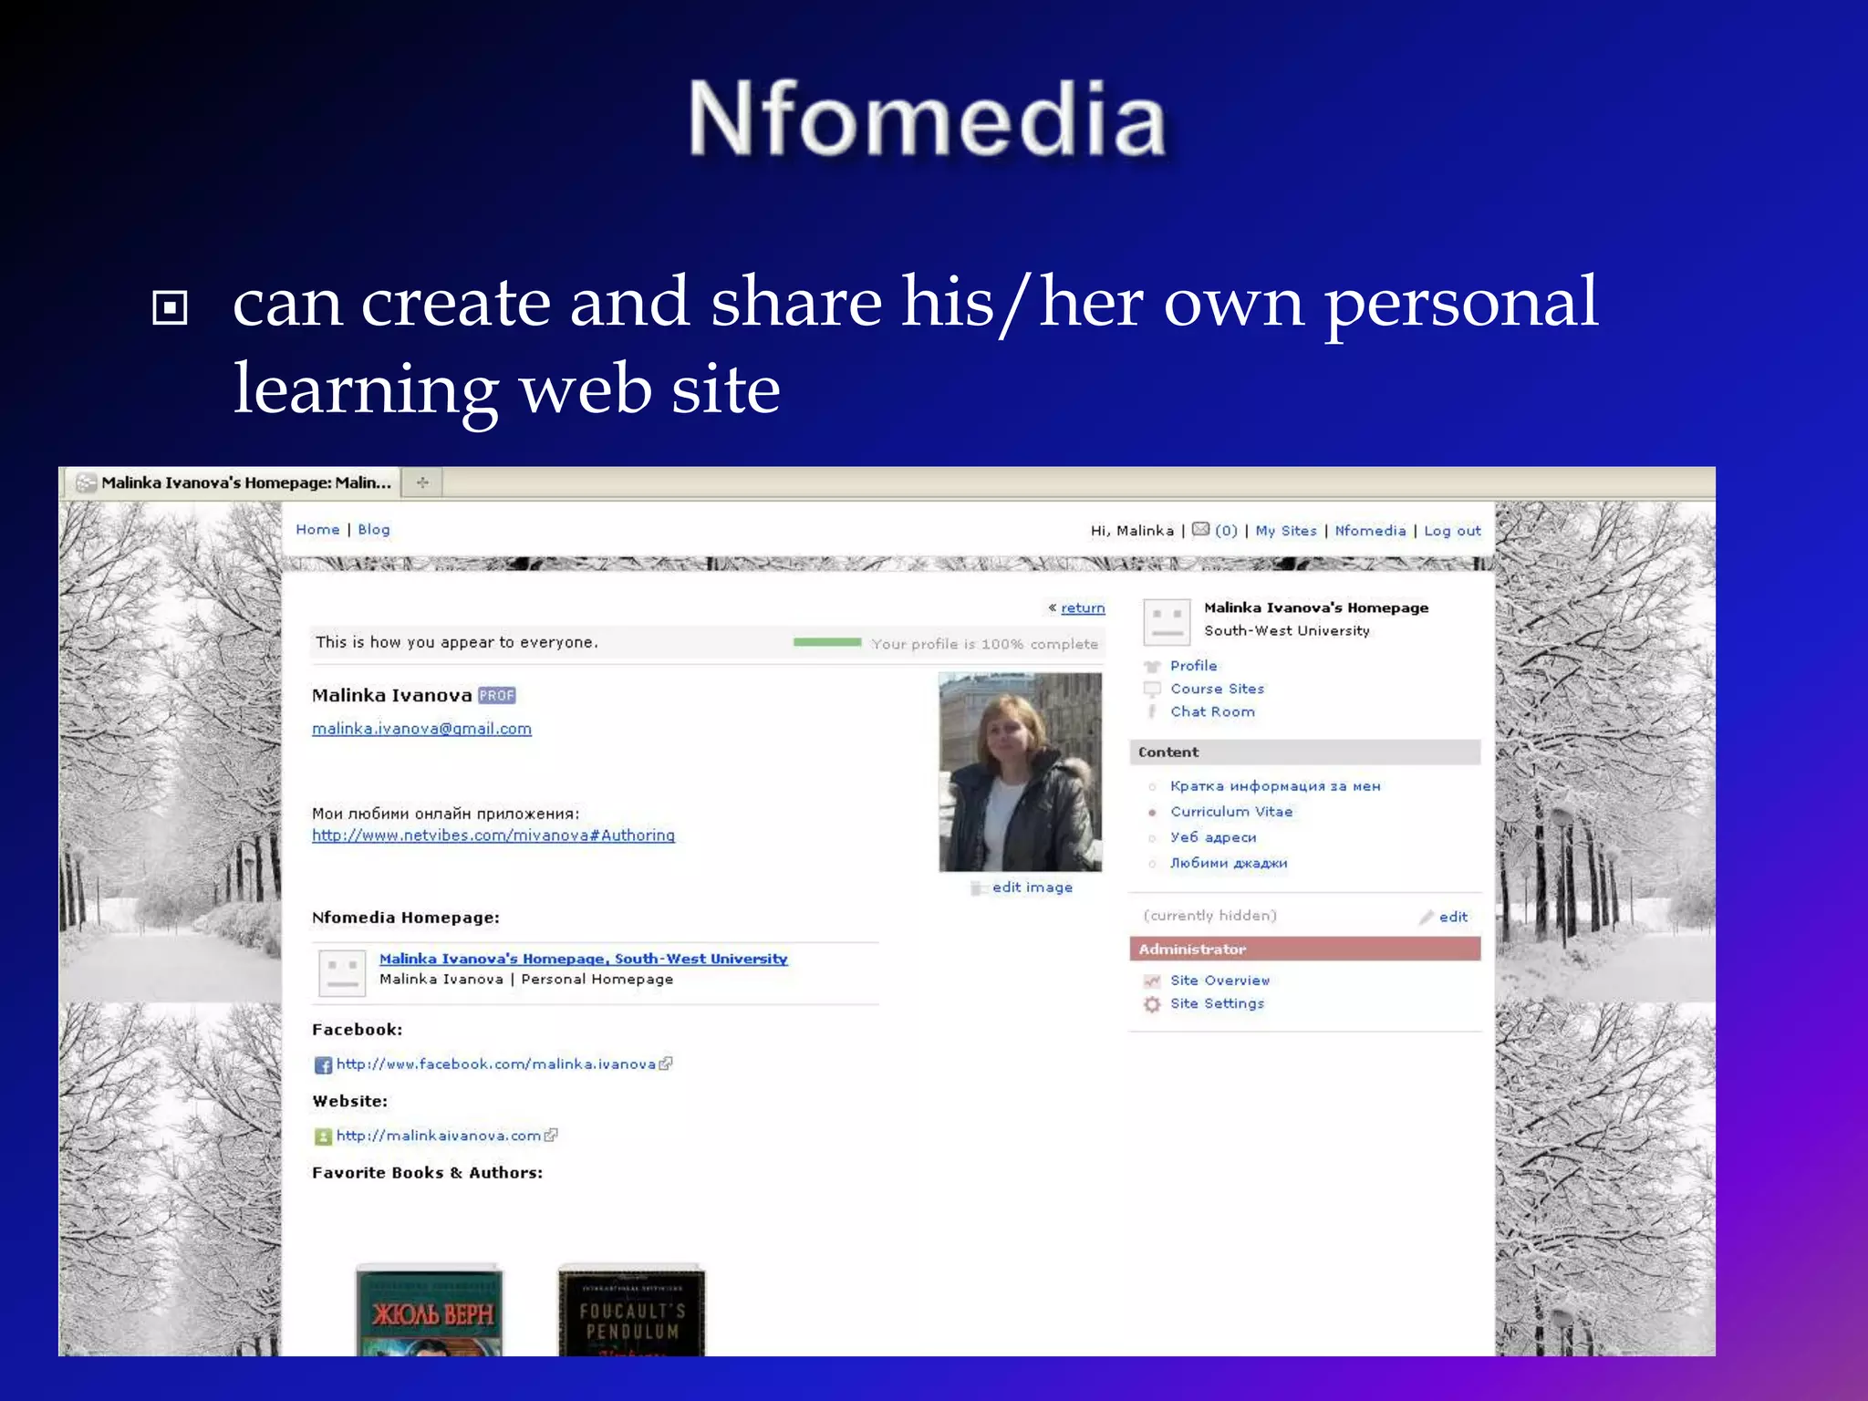Image resolution: width=1868 pixels, height=1401 pixels.
Task: Click Log out
Action: click(x=1452, y=530)
